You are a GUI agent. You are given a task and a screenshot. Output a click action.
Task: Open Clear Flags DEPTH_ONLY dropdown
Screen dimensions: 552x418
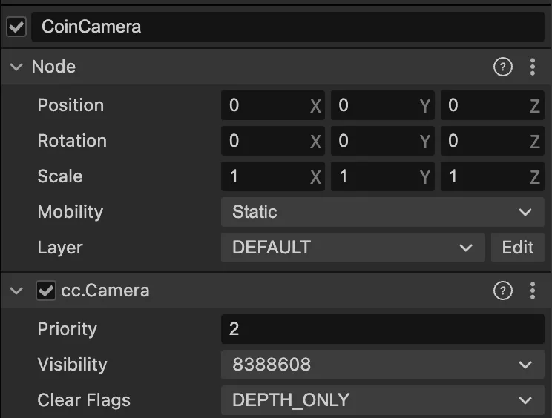pos(383,400)
